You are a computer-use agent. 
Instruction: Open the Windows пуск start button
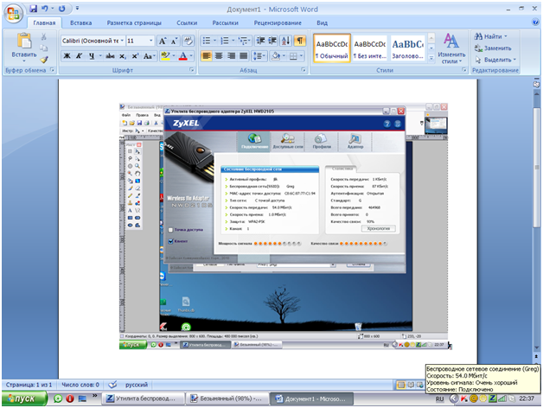(24, 398)
